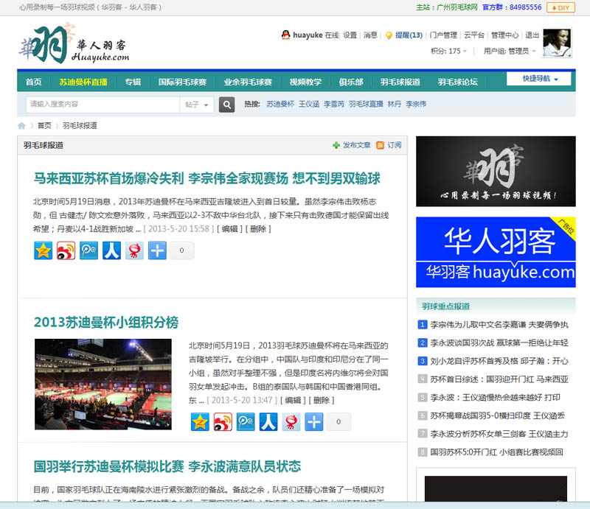The height and width of the screenshot is (509, 590).
Task: Open the 首页 nav tab
Action: [33, 82]
